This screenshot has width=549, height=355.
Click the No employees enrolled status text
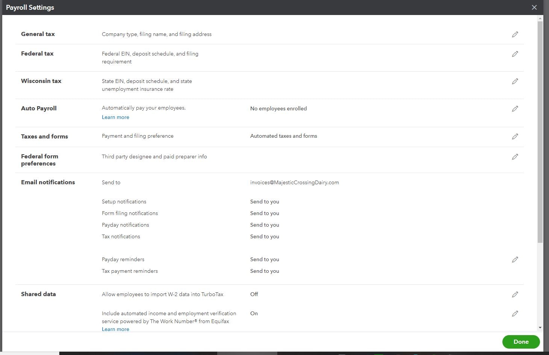278,109
